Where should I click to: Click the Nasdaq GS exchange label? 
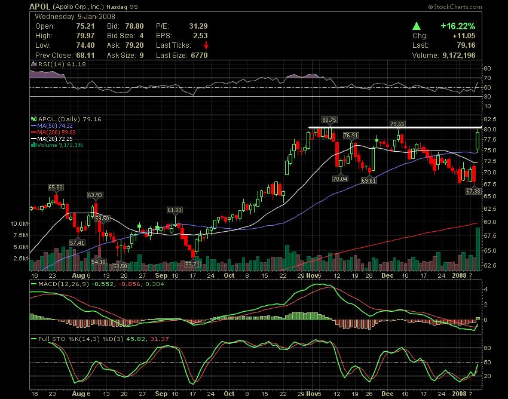click(122, 7)
